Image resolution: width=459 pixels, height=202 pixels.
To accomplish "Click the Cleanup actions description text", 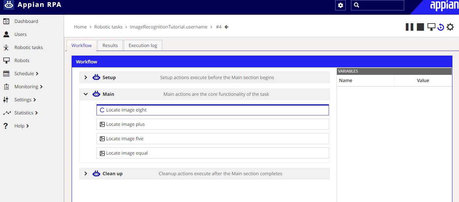I will tap(220, 174).
